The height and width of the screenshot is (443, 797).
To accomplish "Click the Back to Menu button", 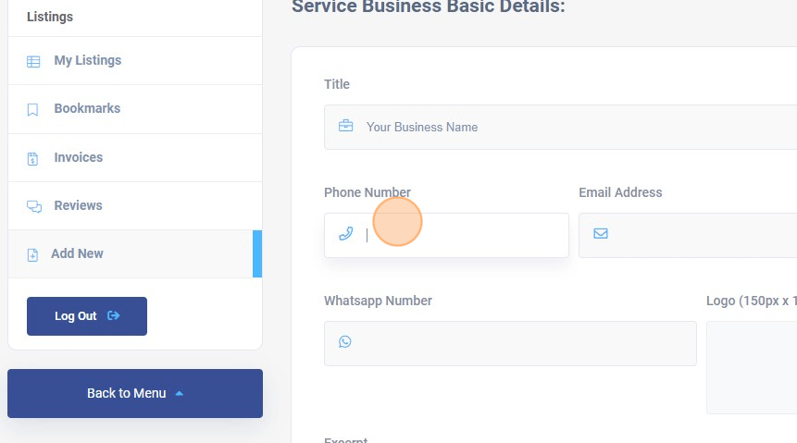I will 126,394.
